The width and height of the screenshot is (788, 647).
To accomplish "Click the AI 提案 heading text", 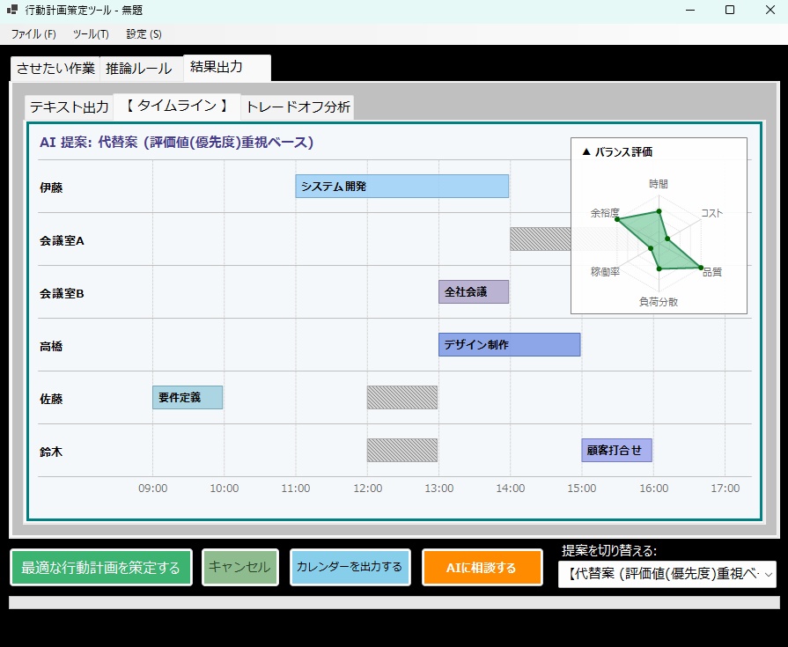I will tap(176, 142).
